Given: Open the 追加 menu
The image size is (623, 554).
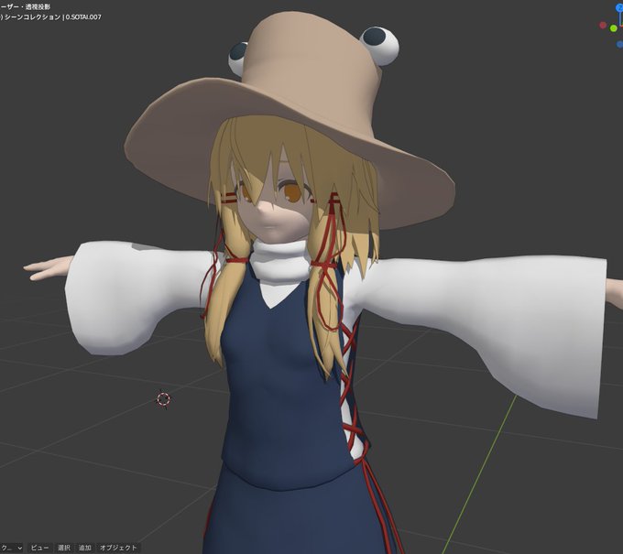Looking at the screenshot, I should pos(84,548).
